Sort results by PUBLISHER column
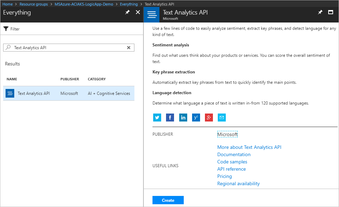The image size is (339, 207). pos(69,79)
